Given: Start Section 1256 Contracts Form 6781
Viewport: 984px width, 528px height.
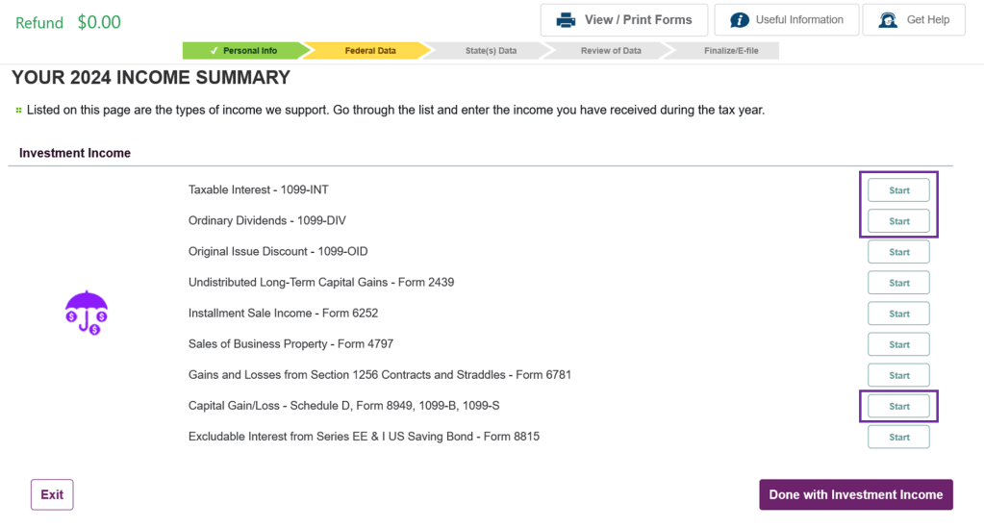Looking at the screenshot, I should tap(898, 375).
